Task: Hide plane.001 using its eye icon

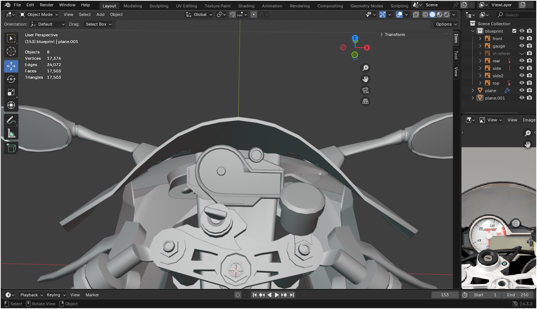Action: click(x=522, y=98)
